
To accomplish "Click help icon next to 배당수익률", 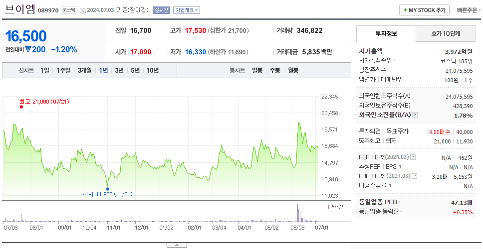I will [390, 186].
